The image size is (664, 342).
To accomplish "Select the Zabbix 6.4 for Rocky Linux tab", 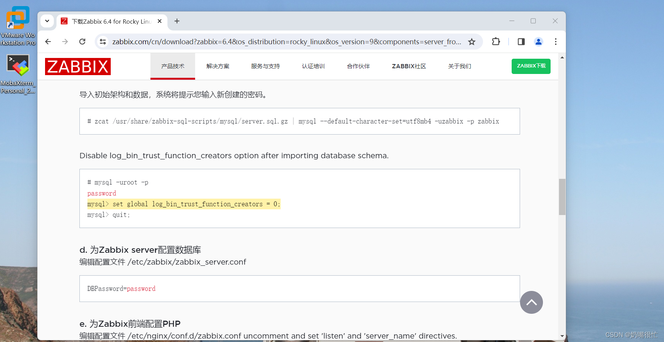I will click(x=111, y=21).
